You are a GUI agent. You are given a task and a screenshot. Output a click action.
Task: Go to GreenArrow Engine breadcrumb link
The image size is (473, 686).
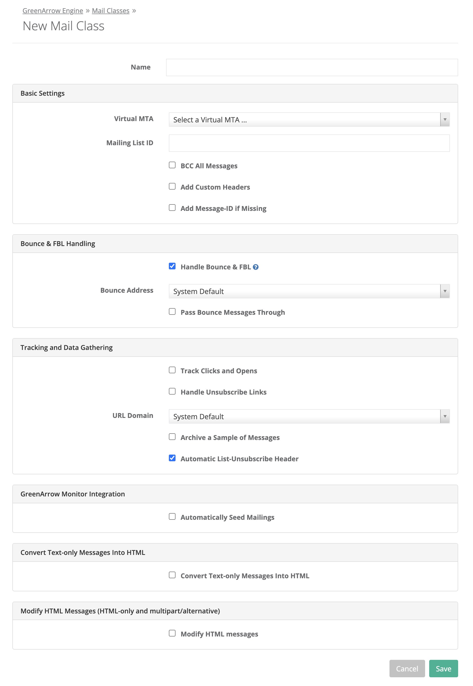click(x=53, y=11)
